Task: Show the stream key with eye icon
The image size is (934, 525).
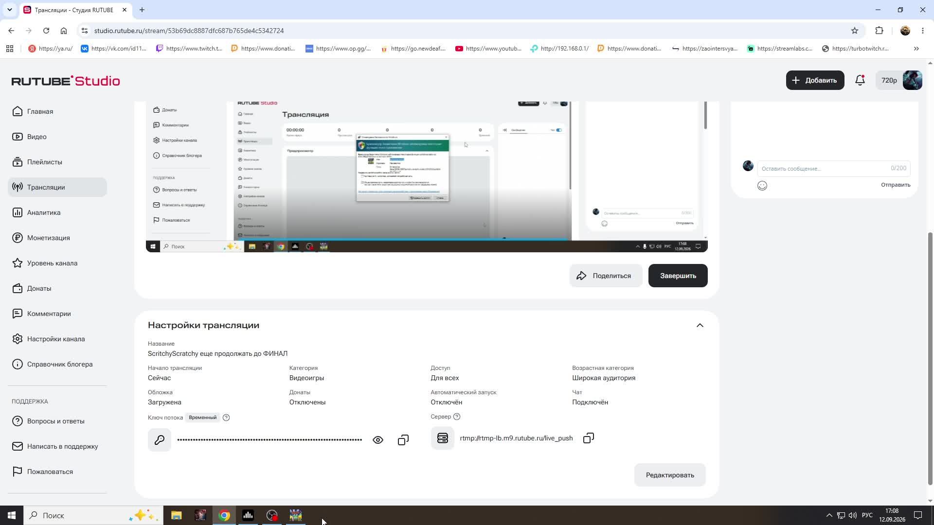Action: point(378,440)
